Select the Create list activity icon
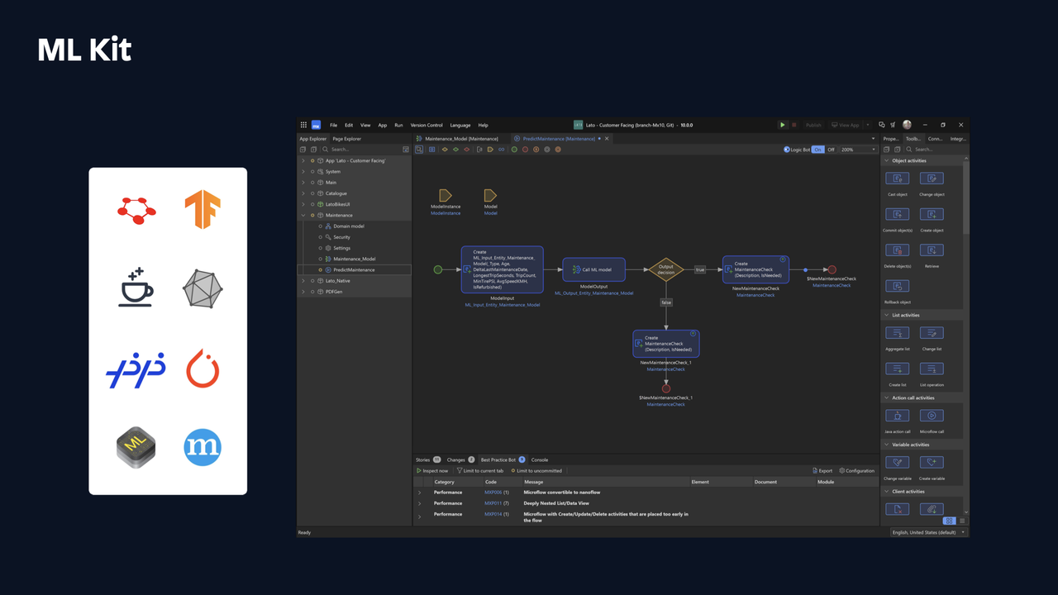This screenshot has width=1058, height=595. (898, 369)
